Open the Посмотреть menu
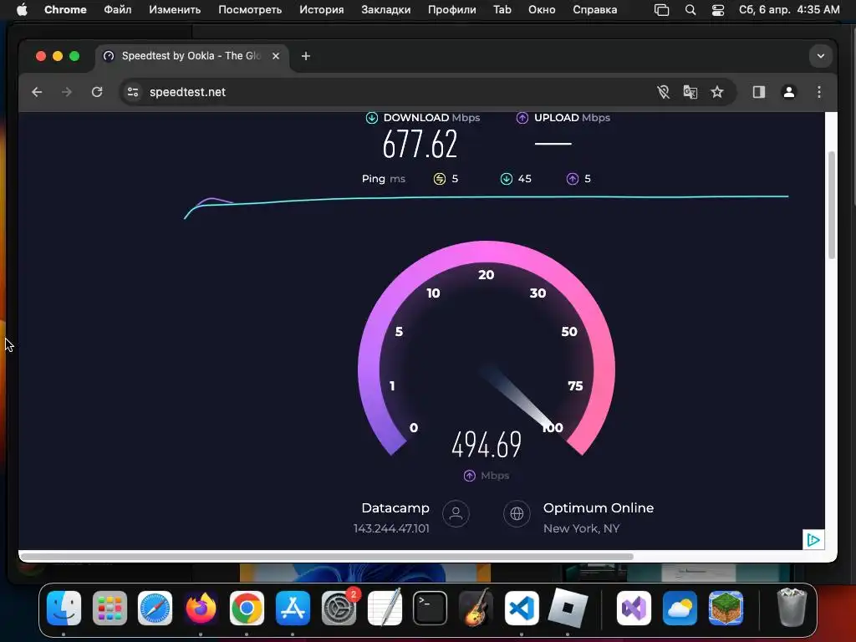The width and height of the screenshot is (856, 642). 250,9
